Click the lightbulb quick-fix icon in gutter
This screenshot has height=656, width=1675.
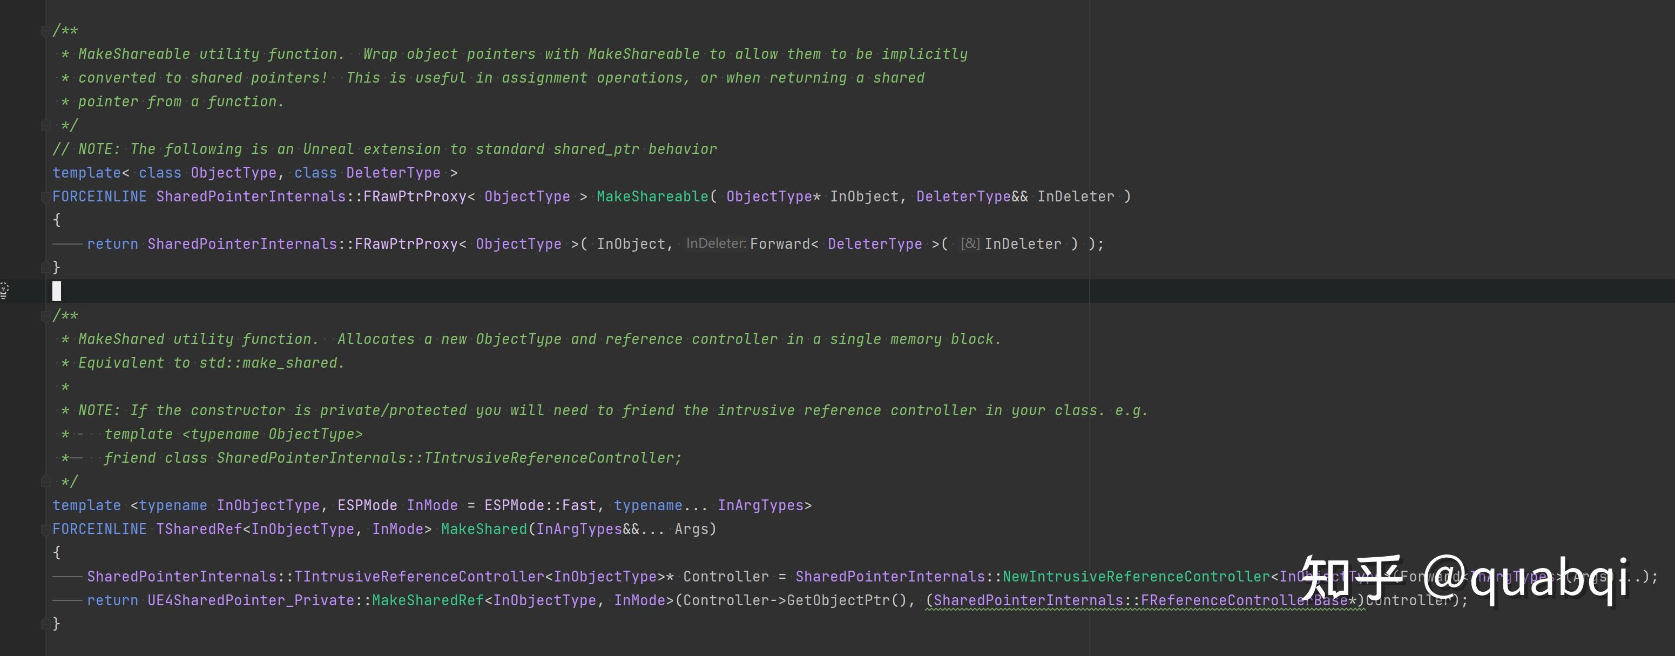[4, 290]
